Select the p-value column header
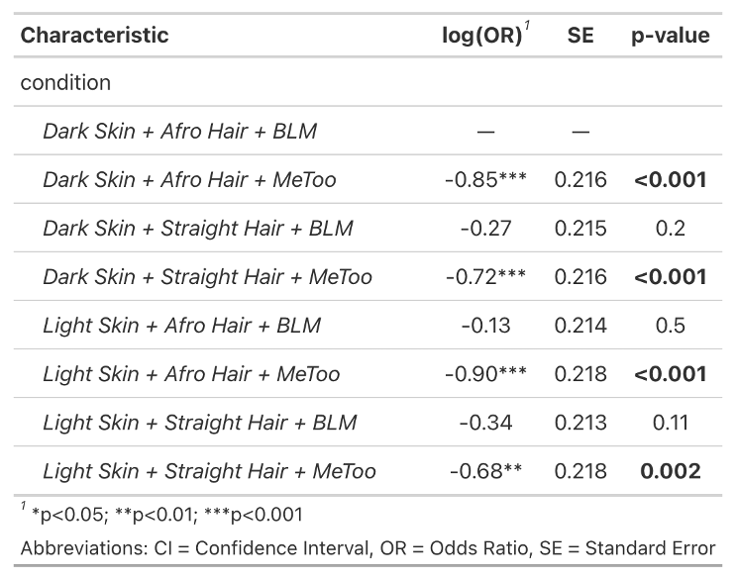This screenshot has width=737, height=580. click(x=671, y=37)
